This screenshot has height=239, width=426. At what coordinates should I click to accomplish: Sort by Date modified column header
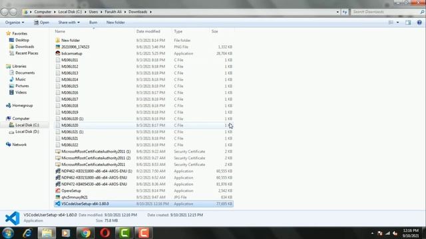148,31
